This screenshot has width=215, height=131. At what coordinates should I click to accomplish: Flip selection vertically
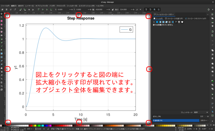33,10
